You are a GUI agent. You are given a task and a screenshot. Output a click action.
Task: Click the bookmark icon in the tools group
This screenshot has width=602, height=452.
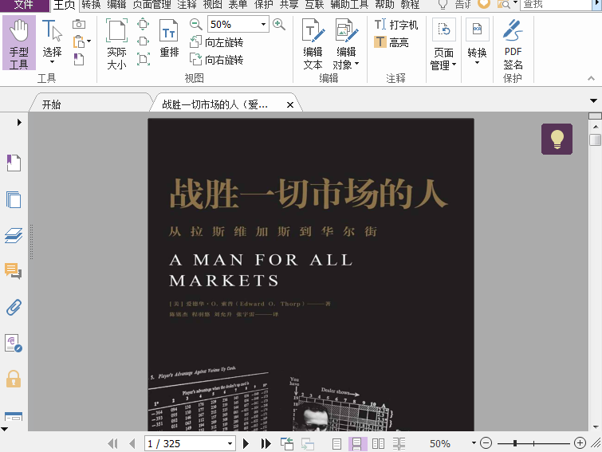coord(79,60)
